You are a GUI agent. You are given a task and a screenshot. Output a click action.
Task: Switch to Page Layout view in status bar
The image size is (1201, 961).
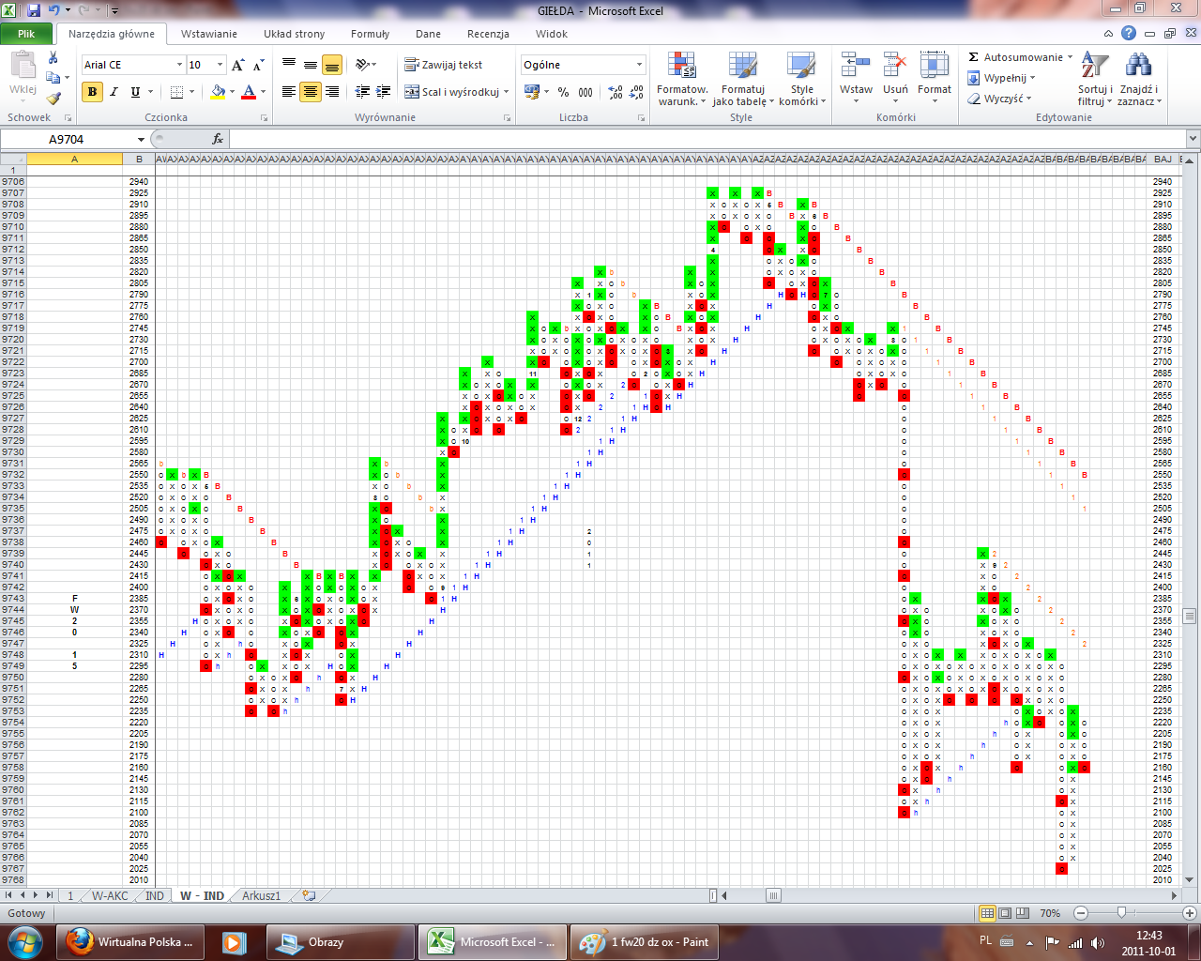coord(1004,913)
